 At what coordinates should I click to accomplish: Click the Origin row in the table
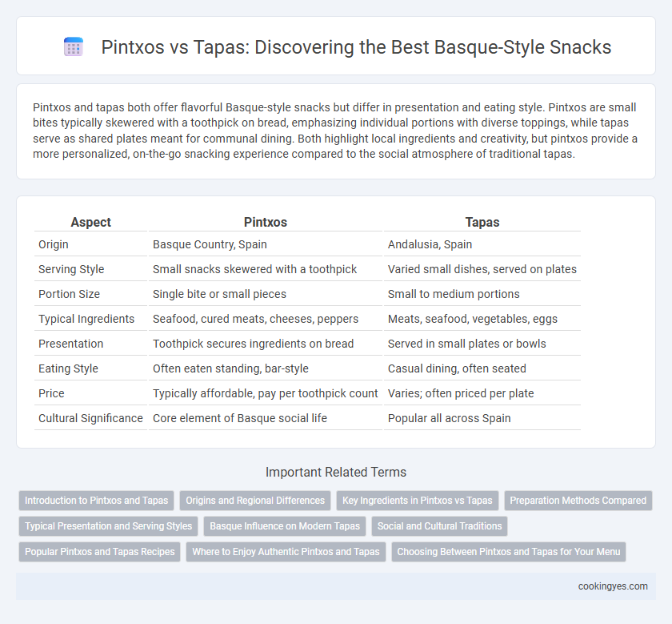[x=307, y=244]
